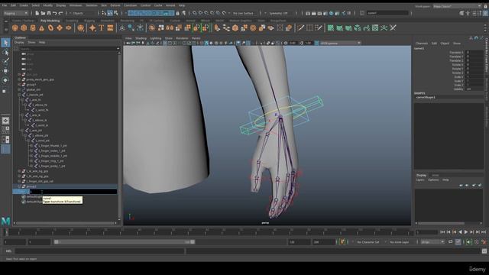
Task: Toggle make selected object live
Action: point(224,13)
